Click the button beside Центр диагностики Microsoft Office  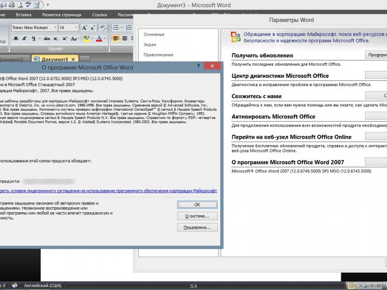point(376,75)
